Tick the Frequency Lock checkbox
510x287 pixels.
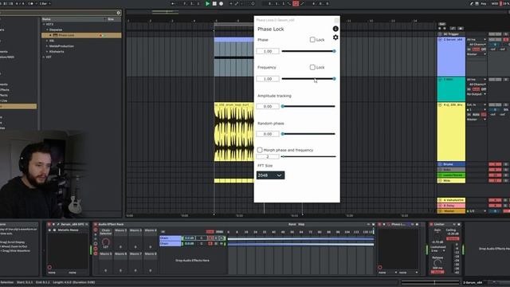[x=312, y=67]
